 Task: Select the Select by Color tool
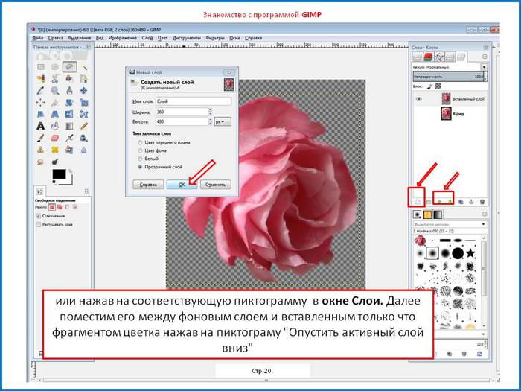click(41, 79)
